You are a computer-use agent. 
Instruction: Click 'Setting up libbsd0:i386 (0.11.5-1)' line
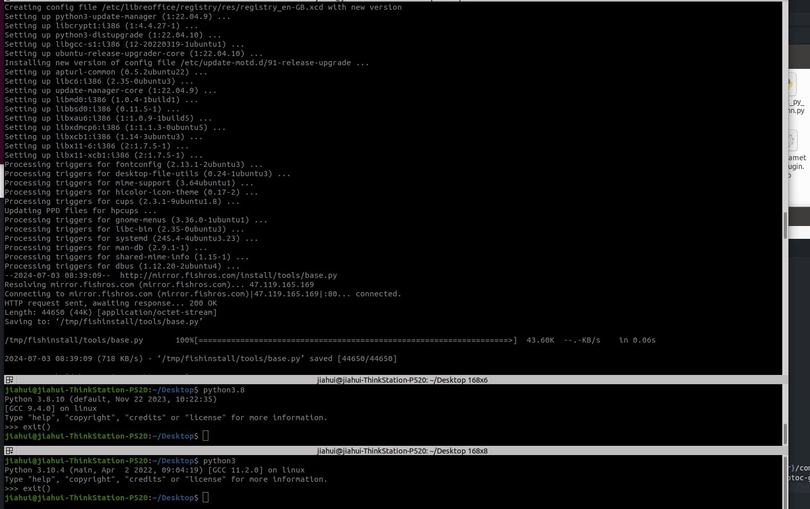[x=92, y=109]
